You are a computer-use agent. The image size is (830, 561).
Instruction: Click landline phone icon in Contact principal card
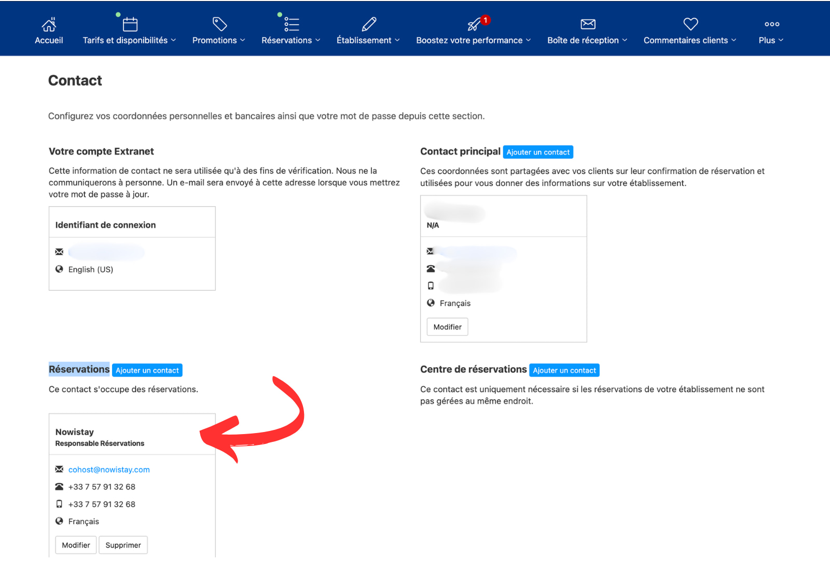click(431, 268)
